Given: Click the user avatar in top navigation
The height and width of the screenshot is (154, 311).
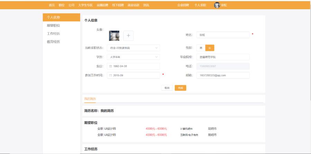Looking at the screenshot, I should click(217, 5).
